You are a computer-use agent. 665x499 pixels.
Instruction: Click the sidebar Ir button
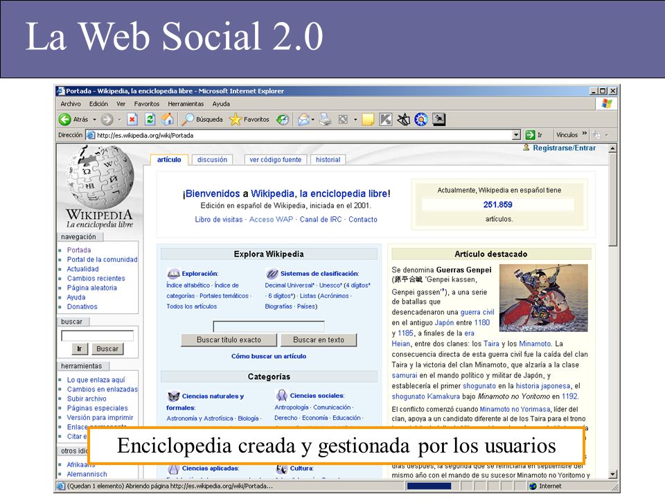click(x=79, y=349)
